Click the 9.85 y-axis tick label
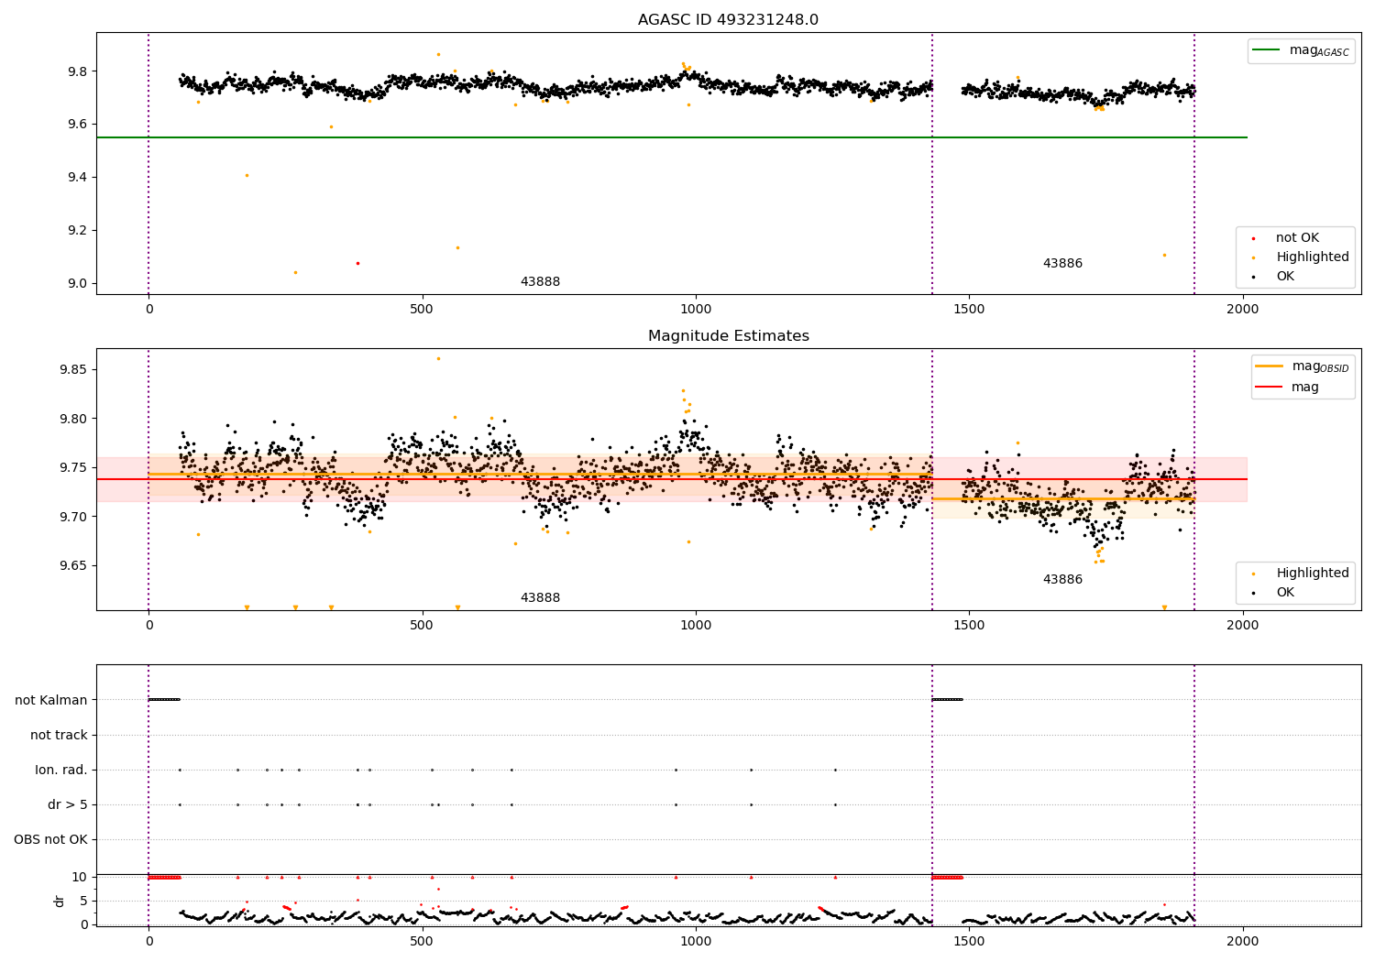1375x962 pixels. point(74,369)
